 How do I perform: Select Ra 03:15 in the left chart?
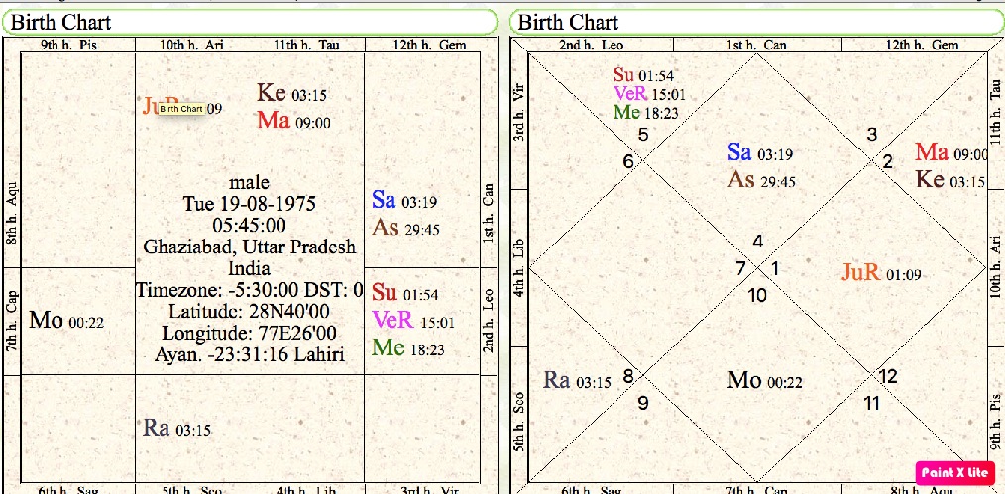click(177, 429)
